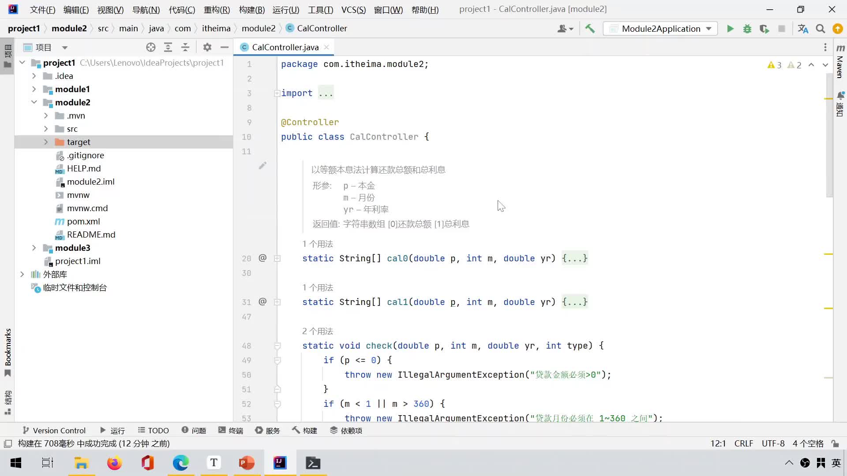
Task: Run with coverage icon in the toolbar
Action: click(765, 29)
